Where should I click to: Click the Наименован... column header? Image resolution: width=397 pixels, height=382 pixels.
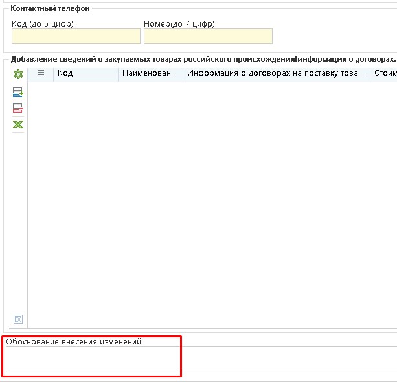[150, 74]
